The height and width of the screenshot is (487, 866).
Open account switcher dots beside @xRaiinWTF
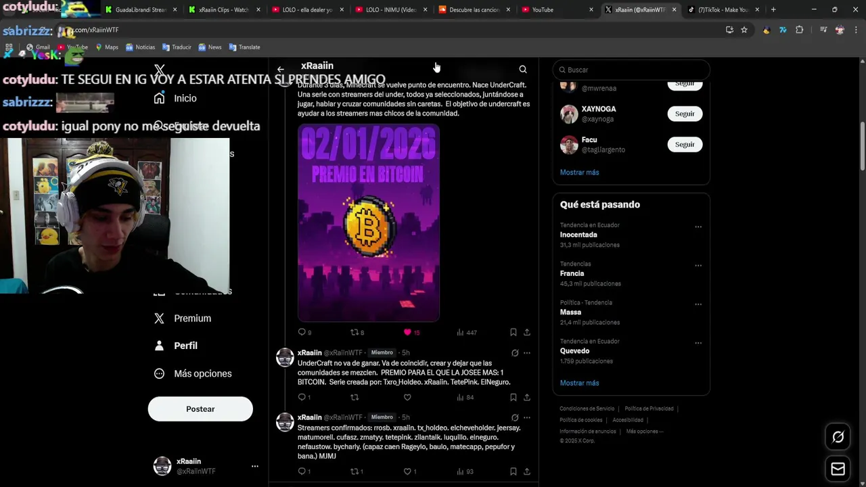pyautogui.click(x=255, y=466)
